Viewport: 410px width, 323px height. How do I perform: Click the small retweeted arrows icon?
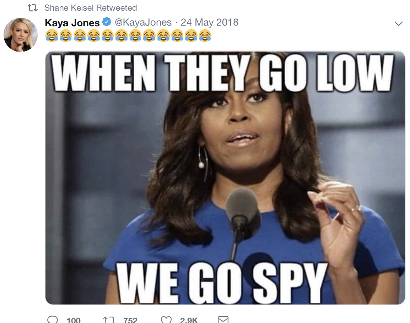(x=33, y=8)
